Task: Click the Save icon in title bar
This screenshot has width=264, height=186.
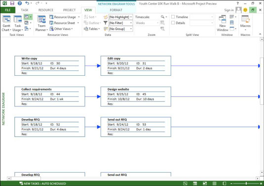Action: point(12,3)
